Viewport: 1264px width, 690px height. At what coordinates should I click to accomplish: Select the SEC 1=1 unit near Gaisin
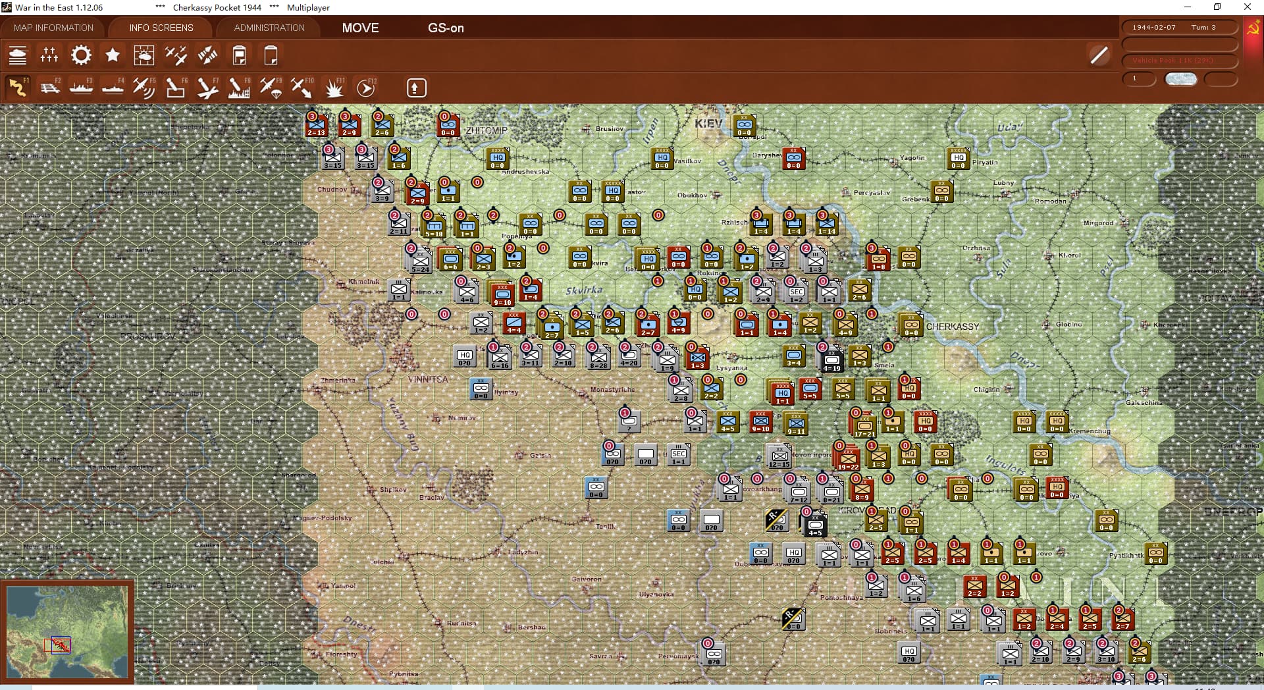point(679,454)
